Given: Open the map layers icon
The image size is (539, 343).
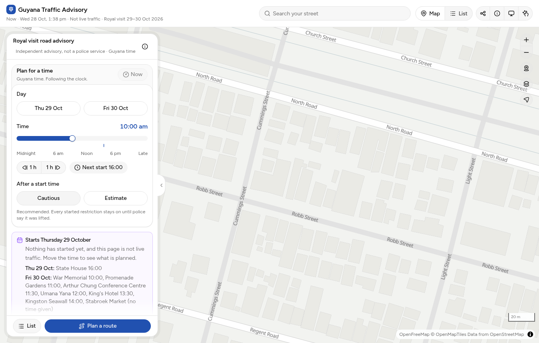Looking at the screenshot, I should tap(526, 84).
